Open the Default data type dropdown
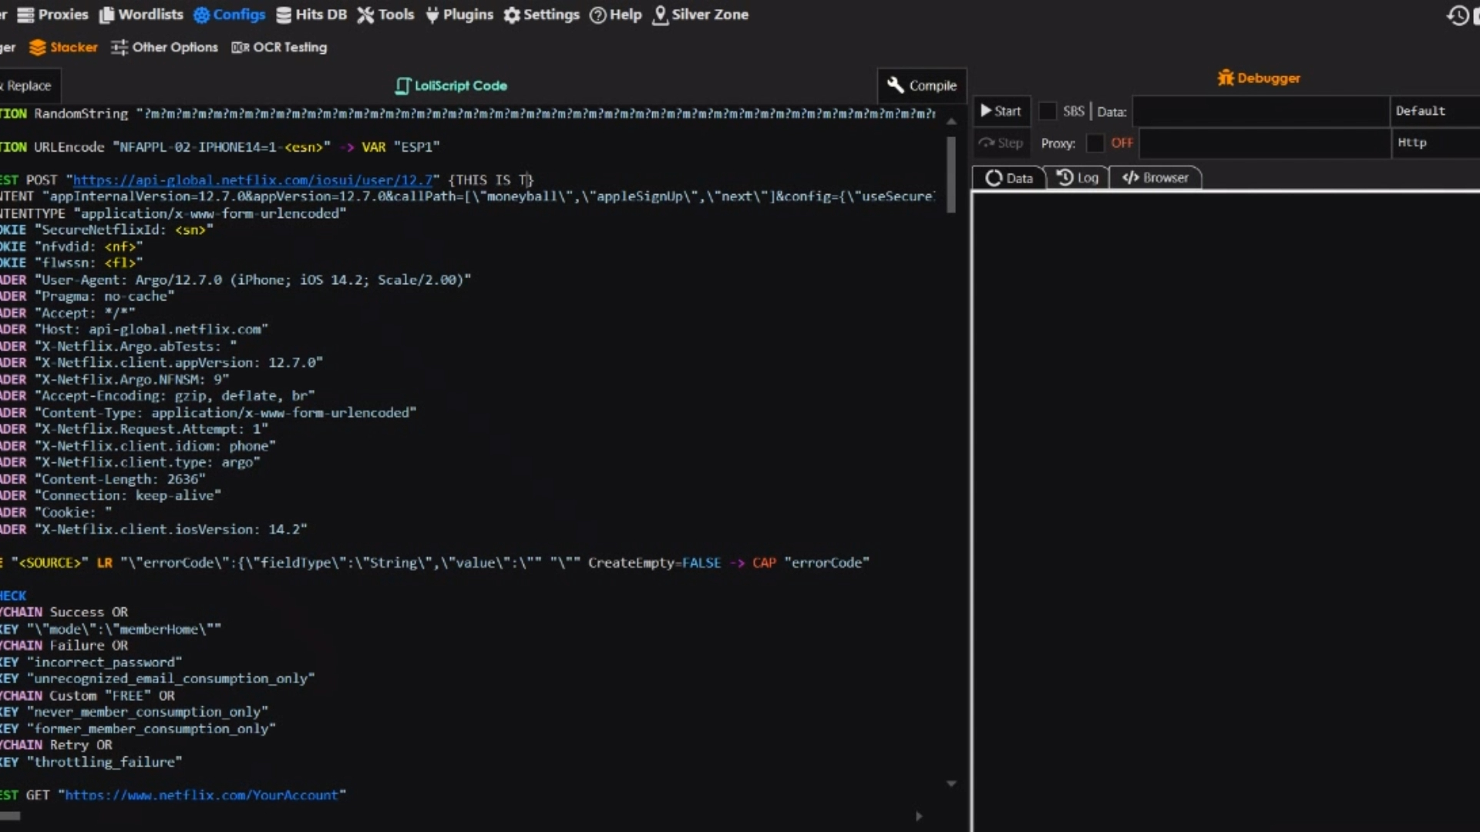The width and height of the screenshot is (1480, 832). pos(1436,111)
